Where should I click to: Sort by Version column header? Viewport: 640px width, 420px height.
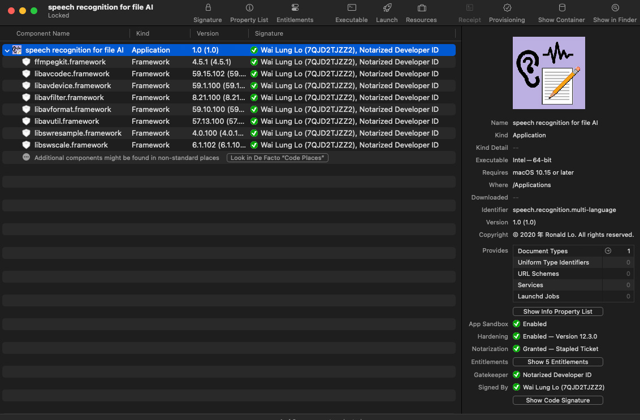tap(207, 33)
